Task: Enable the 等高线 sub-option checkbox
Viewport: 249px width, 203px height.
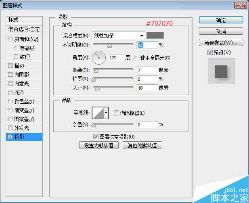Action: click(x=16, y=48)
